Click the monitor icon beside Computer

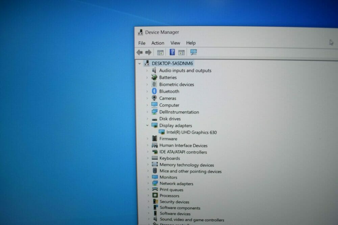click(x=154, y=105)
